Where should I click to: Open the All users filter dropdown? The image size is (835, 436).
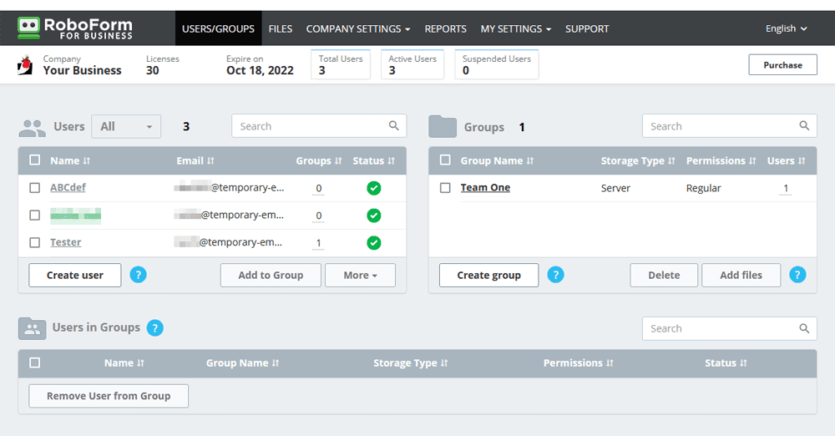[x=126, y=127]
